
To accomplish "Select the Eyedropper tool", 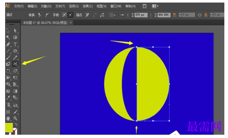I will coord(8,97).
